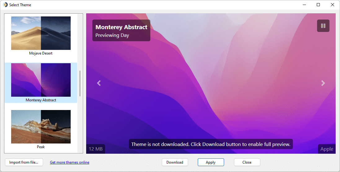
Task: Open the Get more themes online link
Action: 69,162
